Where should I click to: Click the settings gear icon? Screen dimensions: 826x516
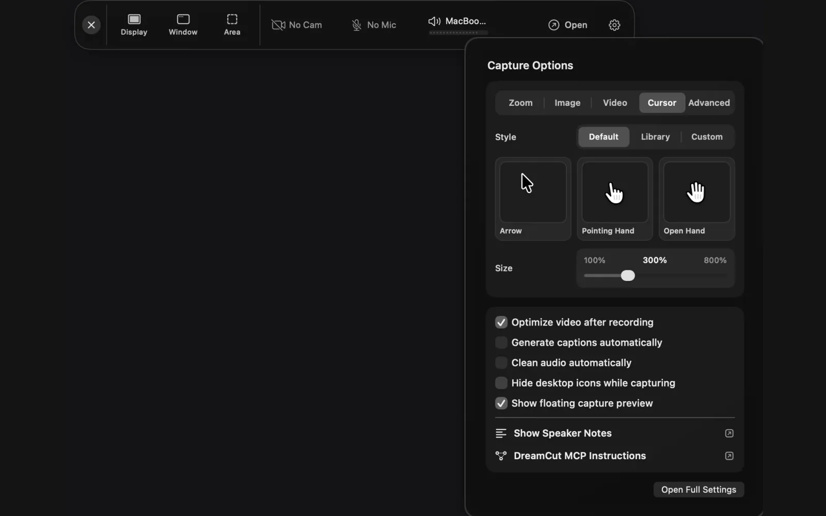pyautogui.click(x=614, y=25)
